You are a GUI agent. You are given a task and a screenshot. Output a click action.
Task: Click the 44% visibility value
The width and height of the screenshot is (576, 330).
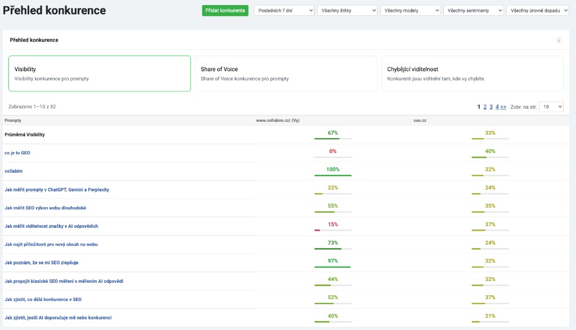pos(333,279)
